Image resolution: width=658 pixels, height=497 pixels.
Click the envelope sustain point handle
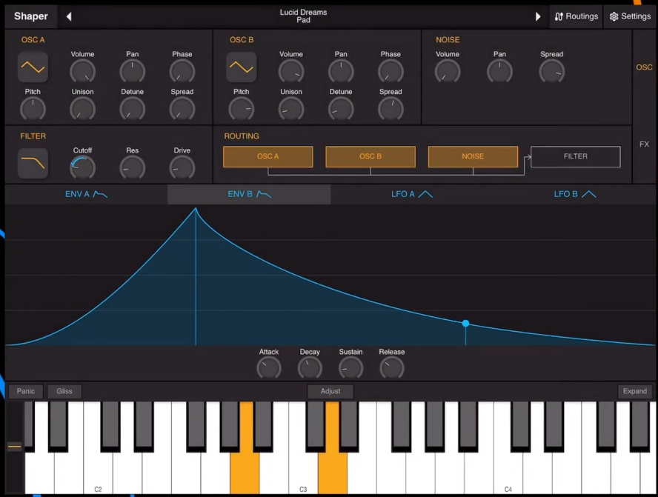[x=465, y=324]
